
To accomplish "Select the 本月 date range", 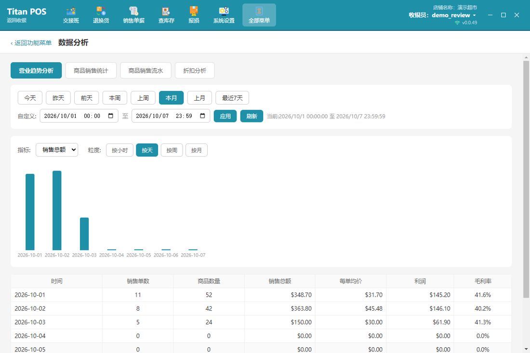I will (x=172, y=98).
